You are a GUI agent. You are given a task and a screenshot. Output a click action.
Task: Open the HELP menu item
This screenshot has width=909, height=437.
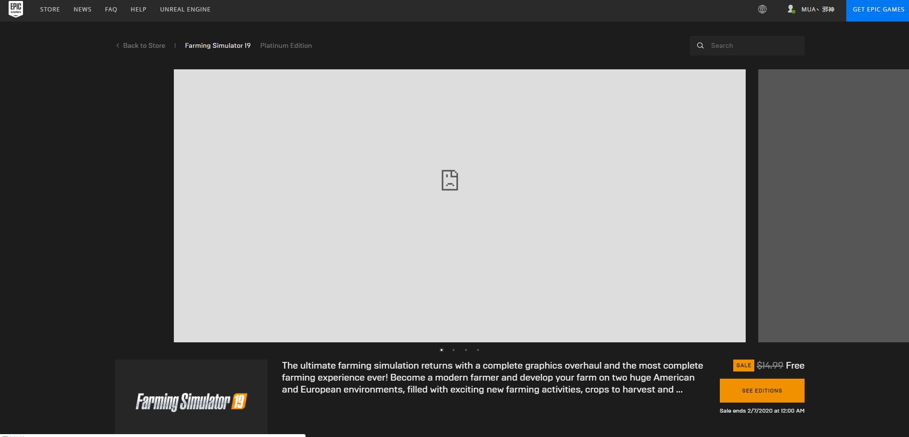[138, 9]
